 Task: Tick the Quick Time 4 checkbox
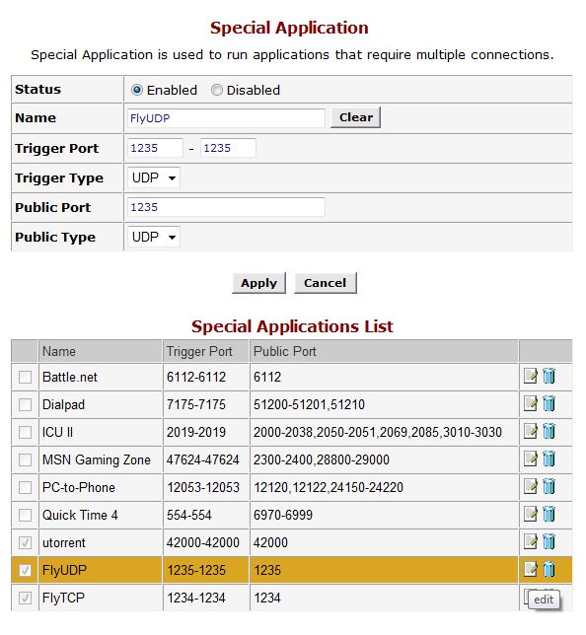point(25,515)
